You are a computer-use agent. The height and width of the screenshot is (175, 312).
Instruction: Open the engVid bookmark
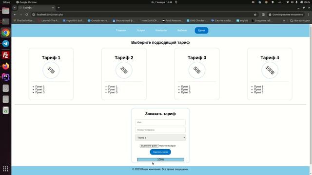pos(242,20)
